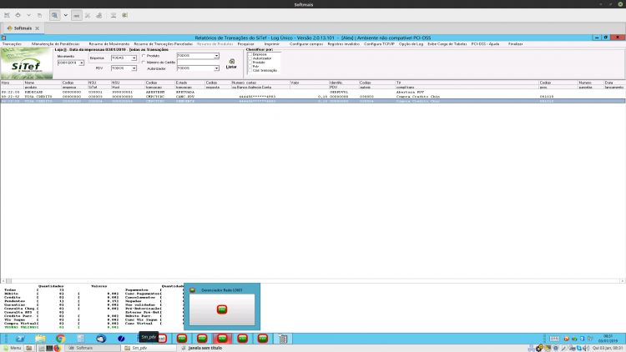Image resolution: width=626 pixels, height=352 pixels.
Task: Open Thunderbird mail from the taskbar
Action: tap(101, 339)
